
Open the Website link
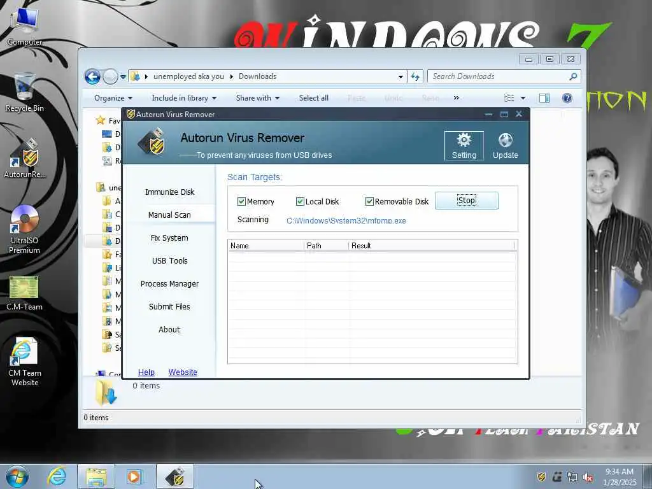[x=183, y=372]
